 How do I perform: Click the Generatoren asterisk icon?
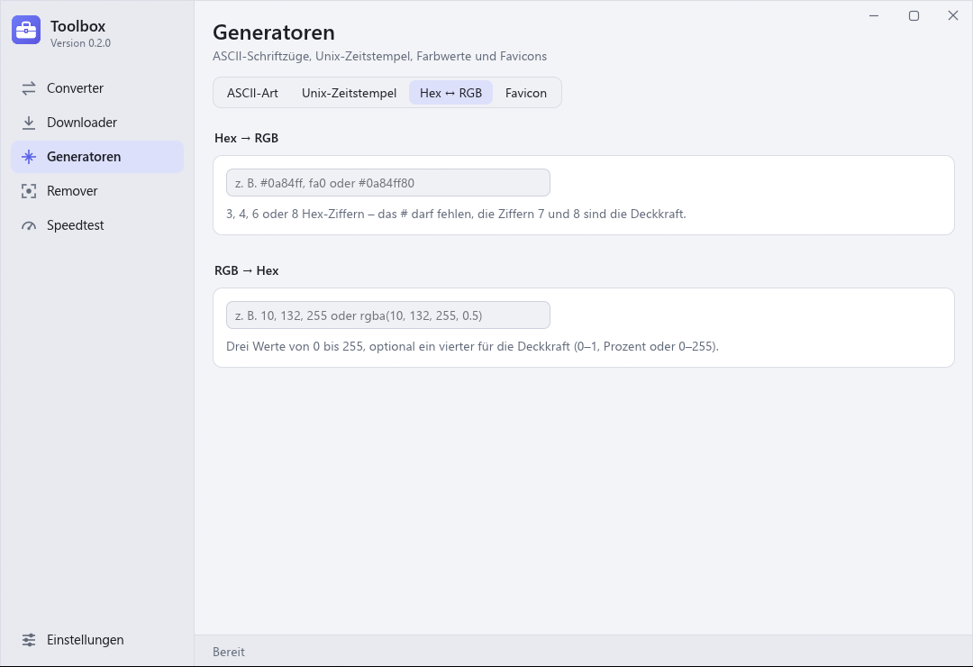click(x=29, y=157)
